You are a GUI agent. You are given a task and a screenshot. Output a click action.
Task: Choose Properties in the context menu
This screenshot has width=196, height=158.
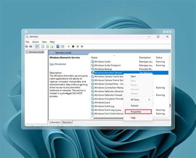[138, 112]
